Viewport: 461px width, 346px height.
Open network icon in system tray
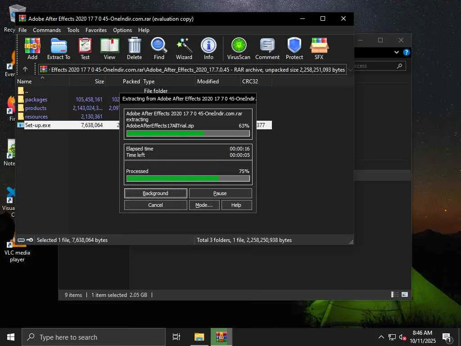click(392, 337)
